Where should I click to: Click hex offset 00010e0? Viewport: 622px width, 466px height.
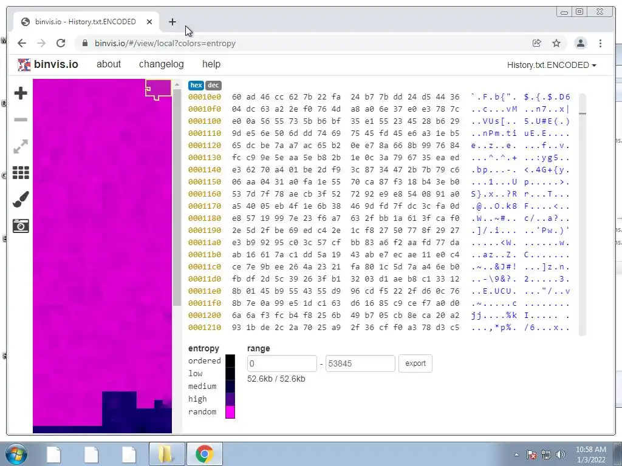[x=204, y=96]
